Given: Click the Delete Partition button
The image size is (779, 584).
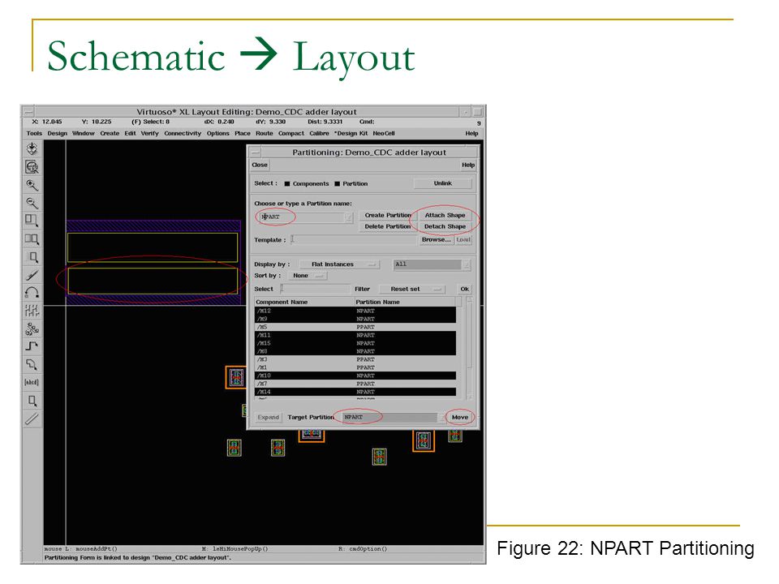Looking at the screenshot, I should point(388,227).
